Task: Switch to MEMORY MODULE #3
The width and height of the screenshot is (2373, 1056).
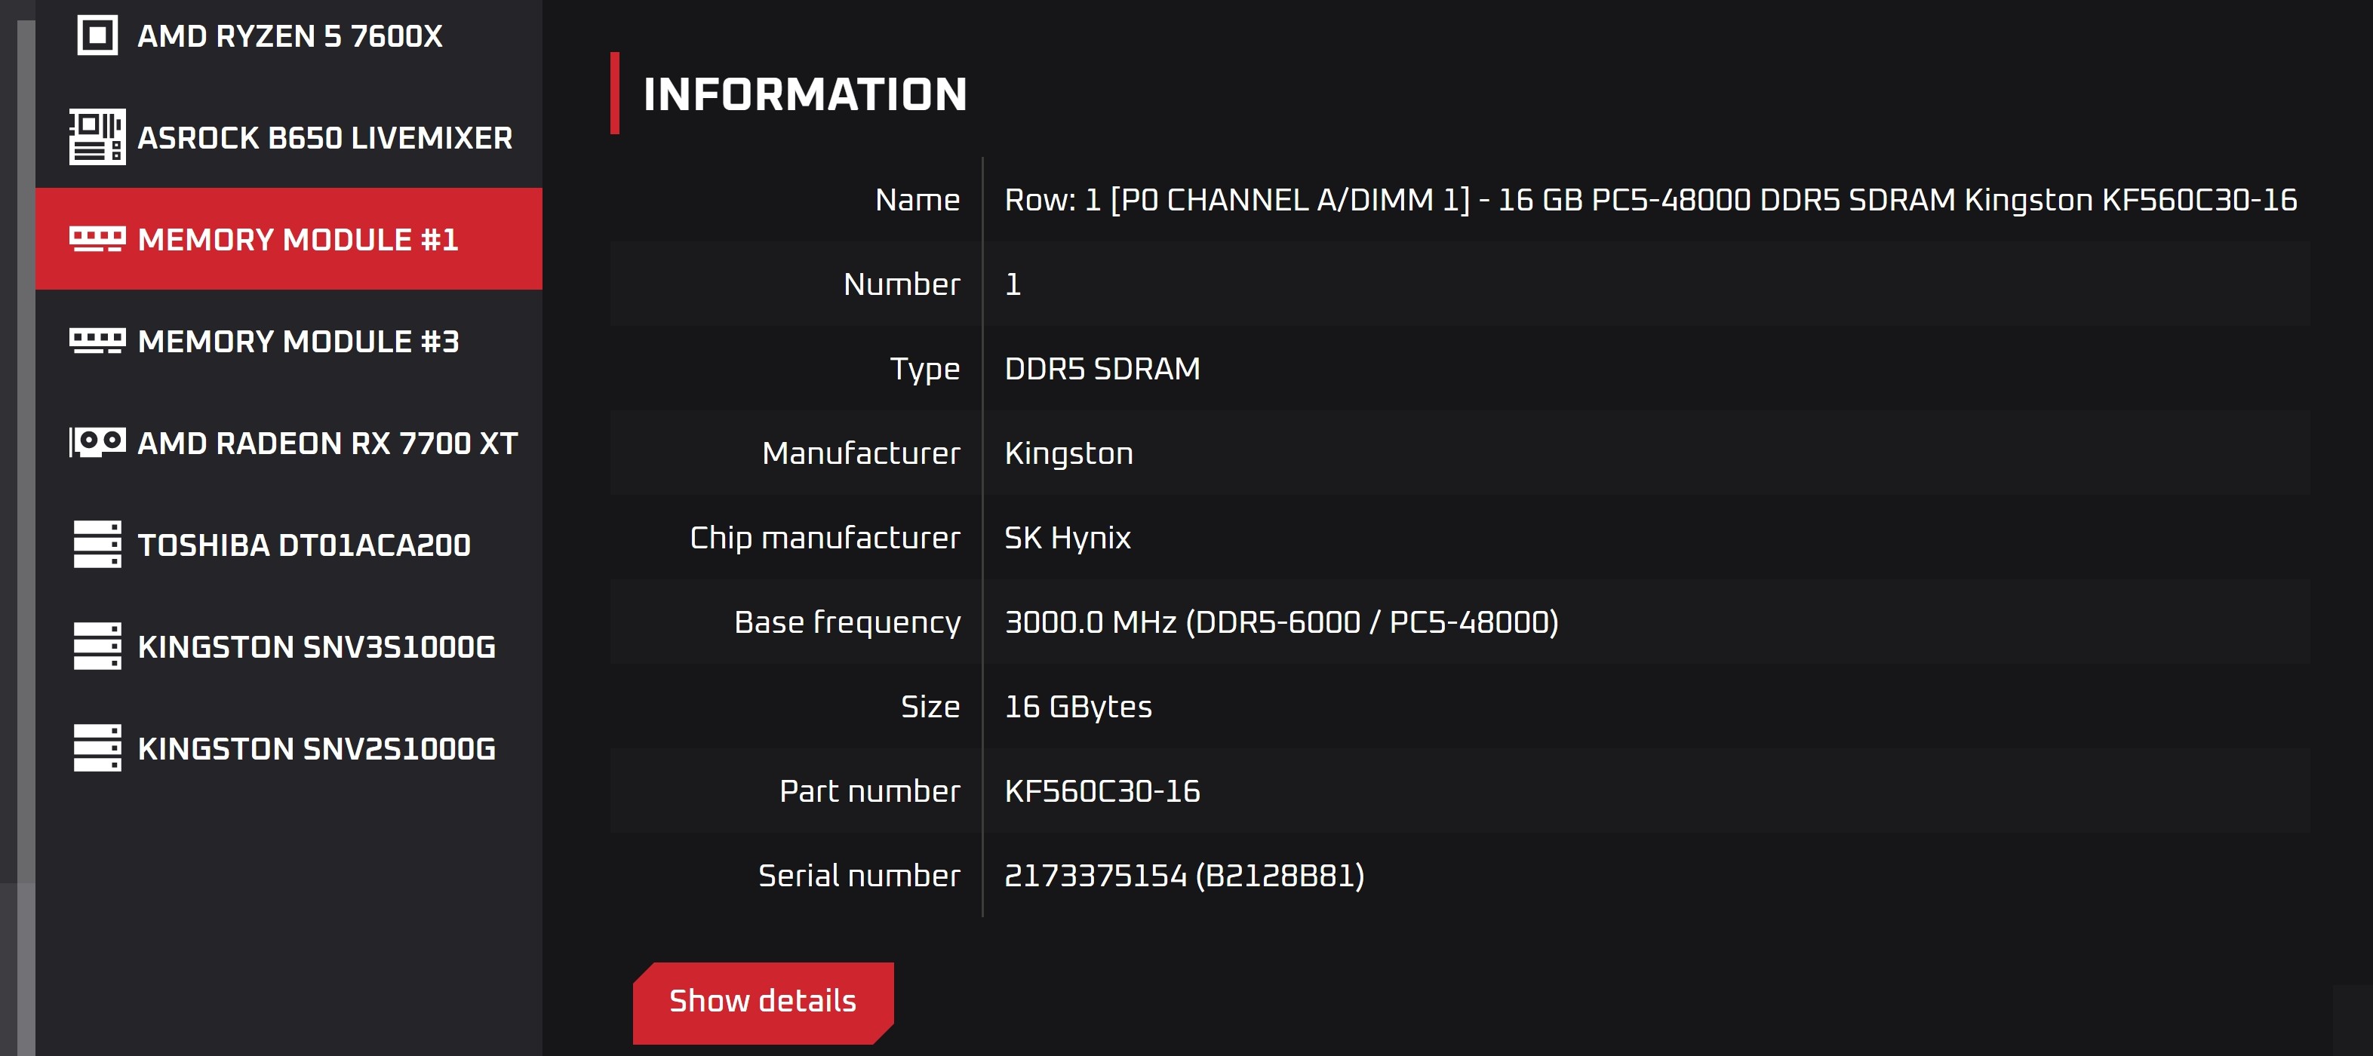Action: tap(297, 342)
